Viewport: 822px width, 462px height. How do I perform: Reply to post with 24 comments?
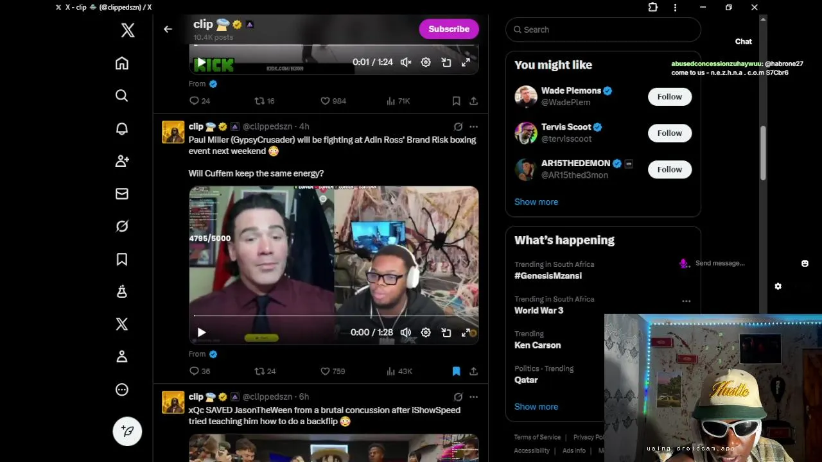[x=200, y=101]
